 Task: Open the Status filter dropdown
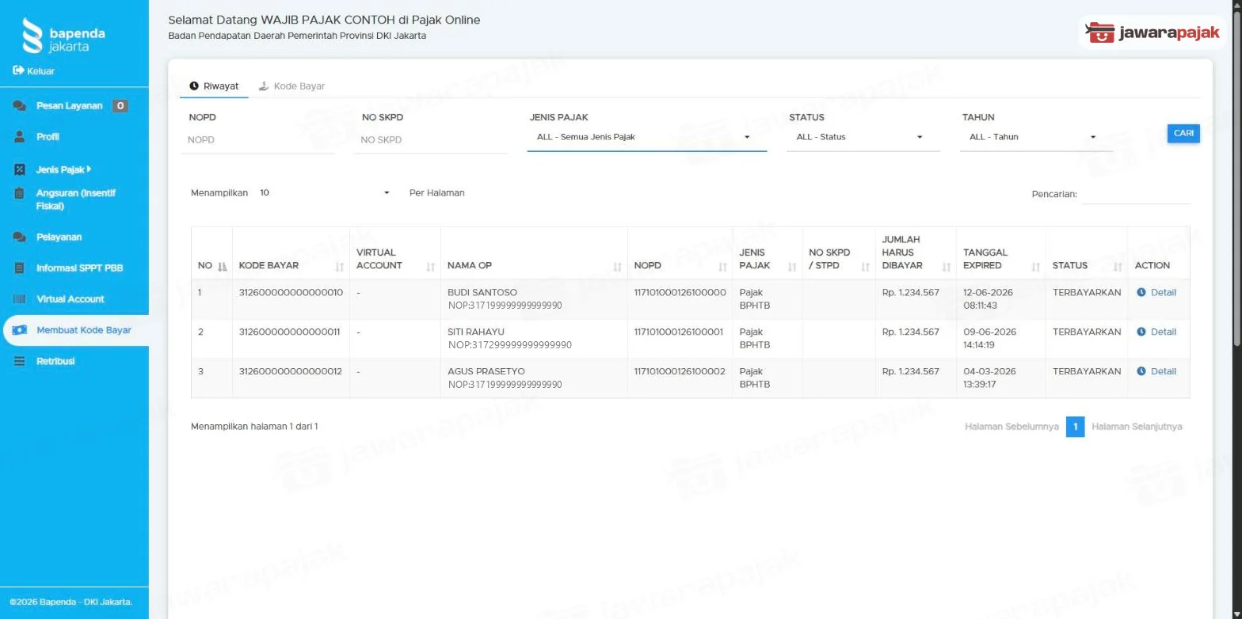point(863,137)
